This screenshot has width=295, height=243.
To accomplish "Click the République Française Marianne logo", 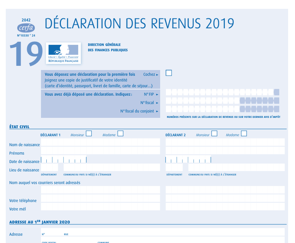I will coord(63,53).
